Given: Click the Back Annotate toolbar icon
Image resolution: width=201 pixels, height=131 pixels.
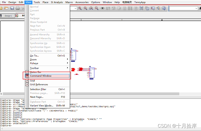Looking at the screenshot, I should pos(114,8).
